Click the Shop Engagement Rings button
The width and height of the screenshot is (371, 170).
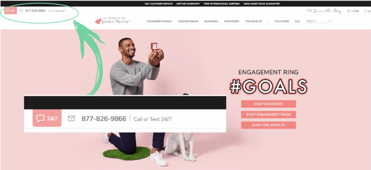(x=268, y=115)
